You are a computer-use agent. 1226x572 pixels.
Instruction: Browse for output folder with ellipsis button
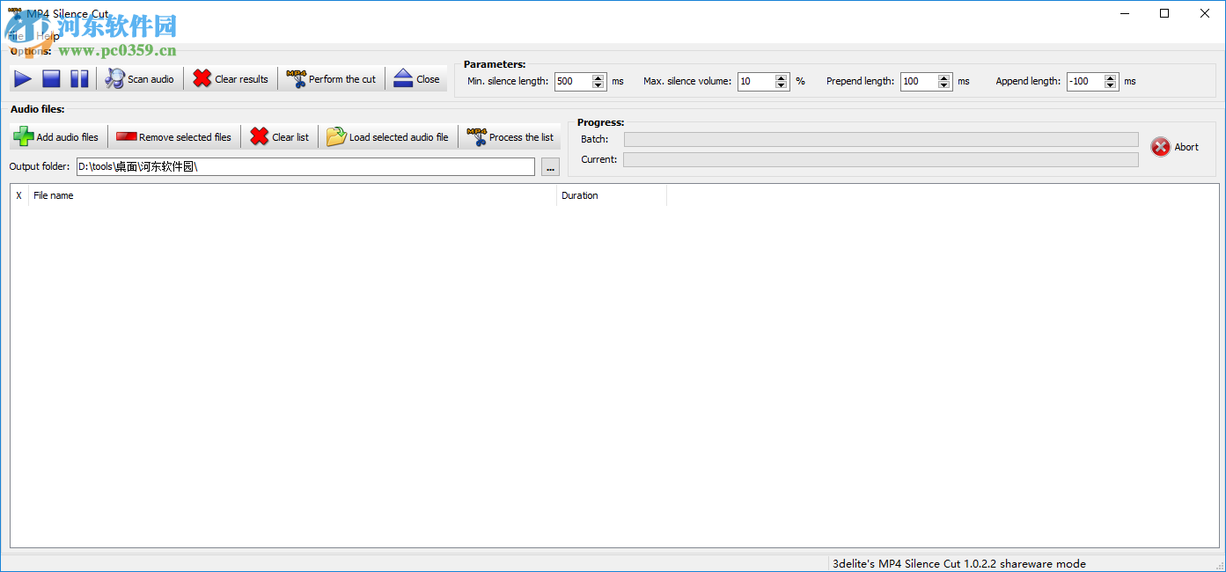550,167
